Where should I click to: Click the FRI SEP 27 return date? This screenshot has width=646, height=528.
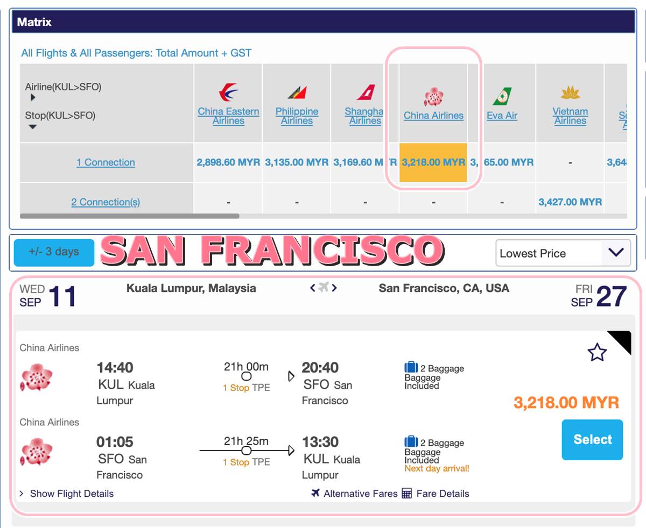tap(599, 296)
